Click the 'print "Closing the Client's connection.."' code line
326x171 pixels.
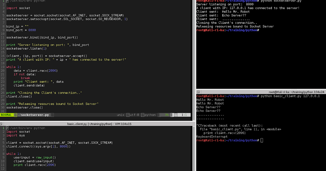point(44,93)
